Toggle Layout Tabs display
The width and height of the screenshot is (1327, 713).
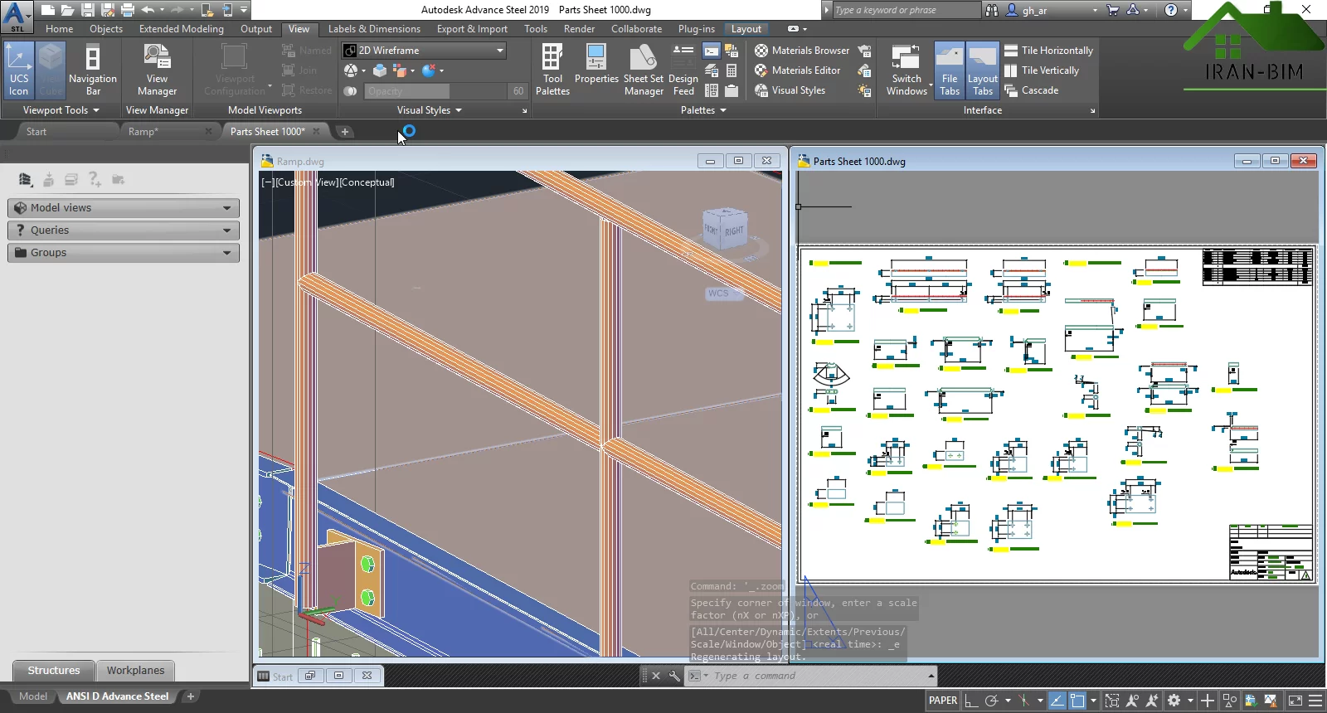coord(983,70)
